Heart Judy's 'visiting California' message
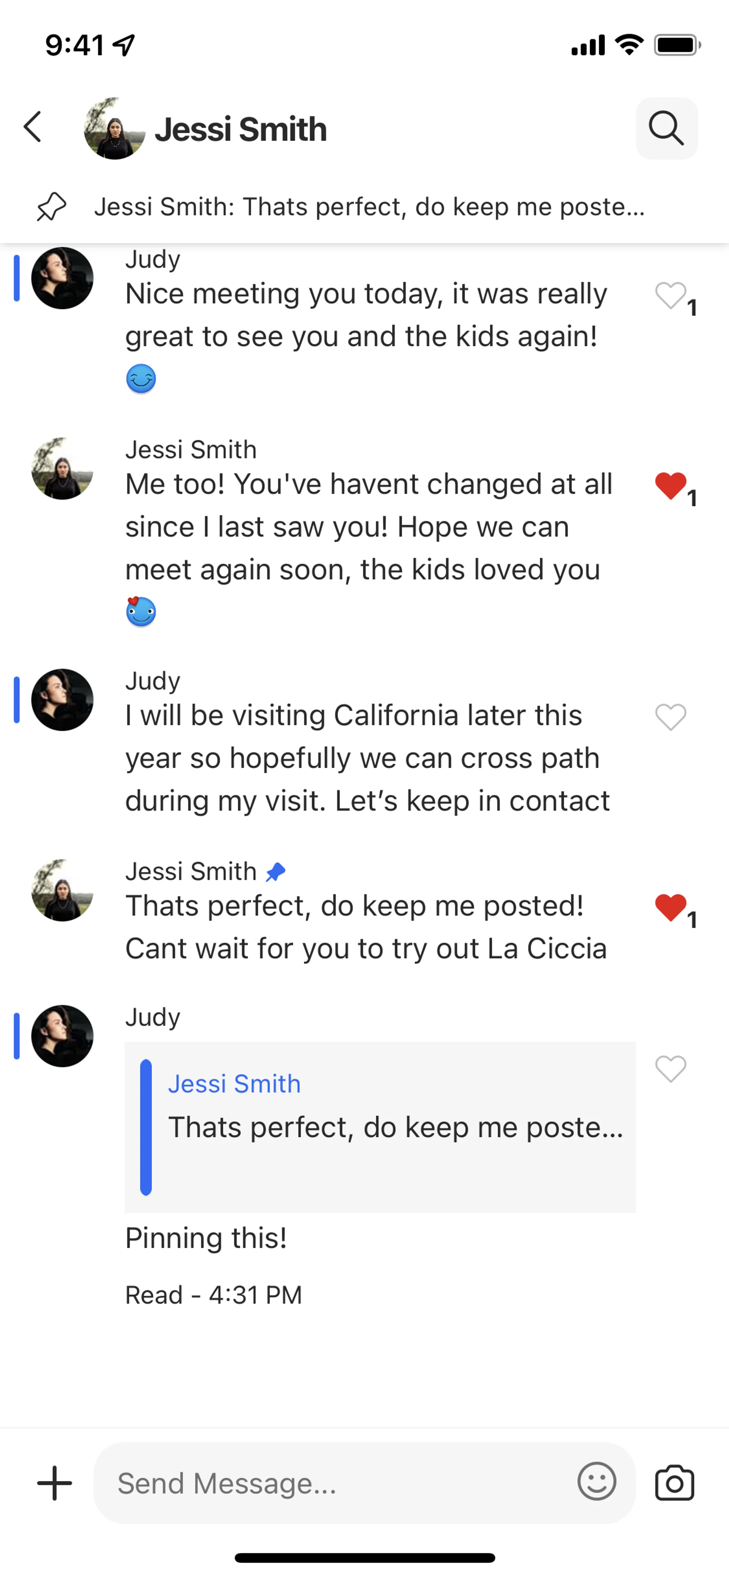Image resolution: width=729 pixels, height=1578 pixels. 670,717
